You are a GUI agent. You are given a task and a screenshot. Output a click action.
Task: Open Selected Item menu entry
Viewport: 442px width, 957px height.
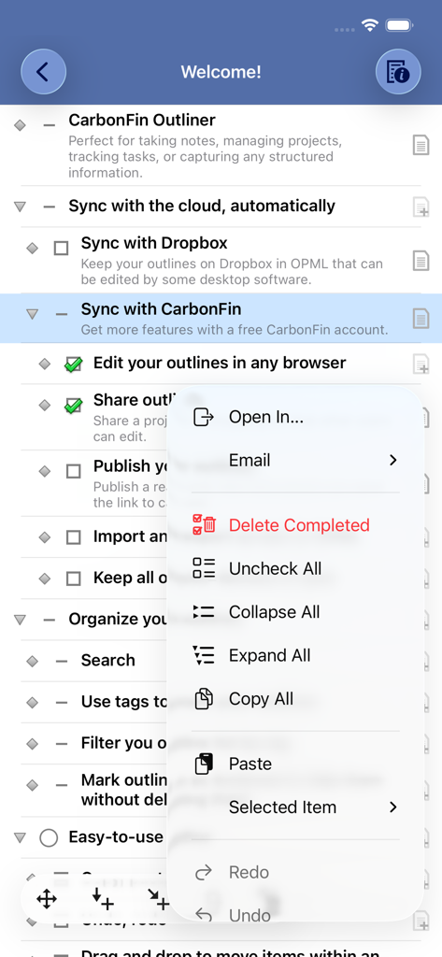[x=295, y=807]
